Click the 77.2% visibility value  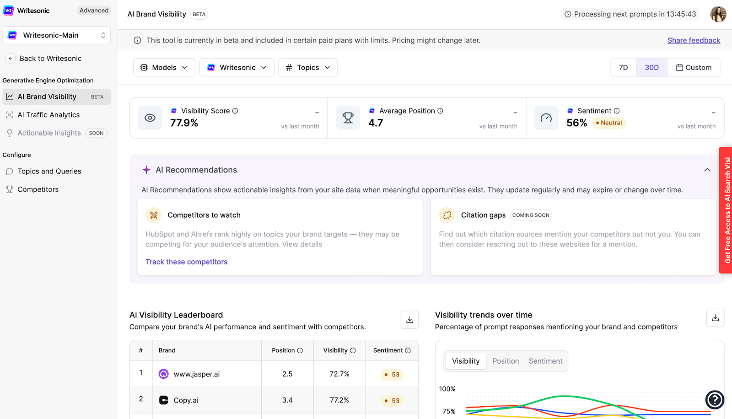click(x=339, y=400)
